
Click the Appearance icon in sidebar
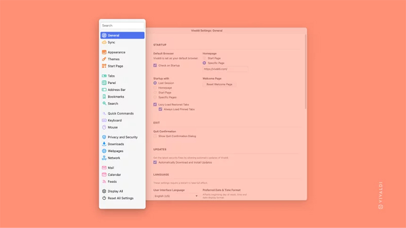104,52
